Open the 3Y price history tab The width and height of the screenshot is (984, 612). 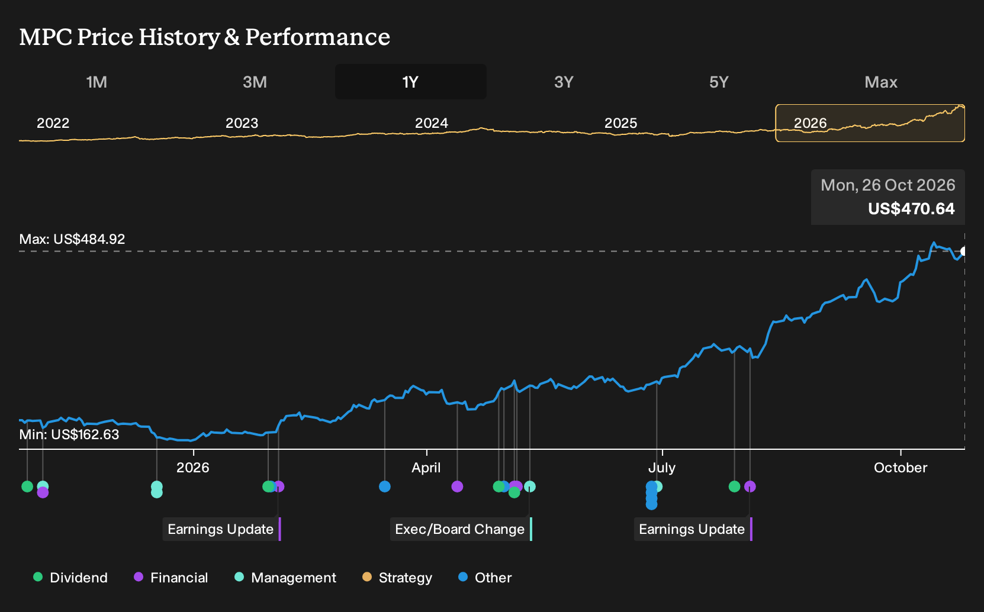(x=564, y=82)
